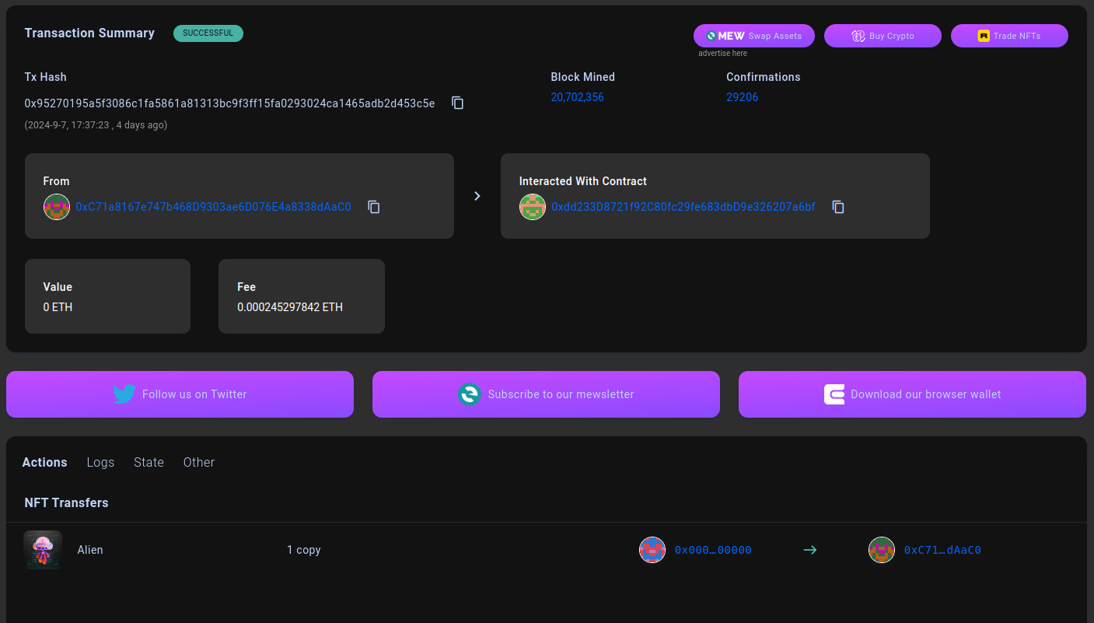Click the Twitter bird icon

click(124, 394)
